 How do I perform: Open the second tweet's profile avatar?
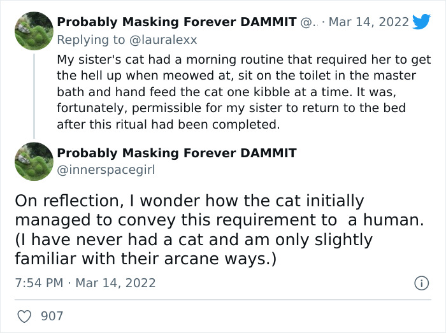pyautogui.click(x=34, y=162)
